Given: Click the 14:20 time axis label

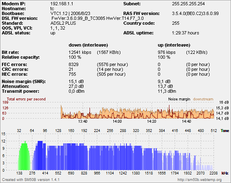Looking at the screenshot, I should (x=152, y=121).
